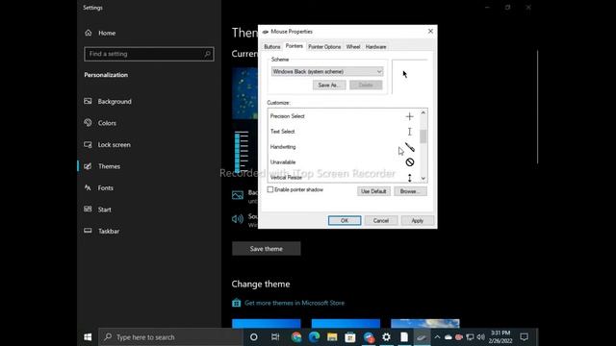616x346 pixels.
Task: Open Background personalization settings
Action: click(108, 102)
